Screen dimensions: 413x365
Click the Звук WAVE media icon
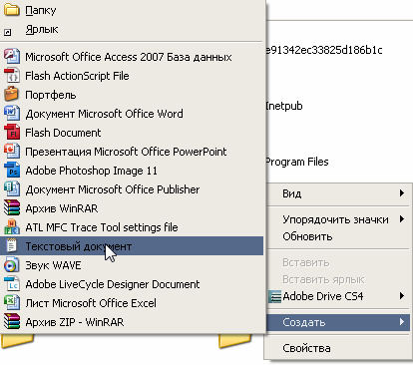[12, 265]
